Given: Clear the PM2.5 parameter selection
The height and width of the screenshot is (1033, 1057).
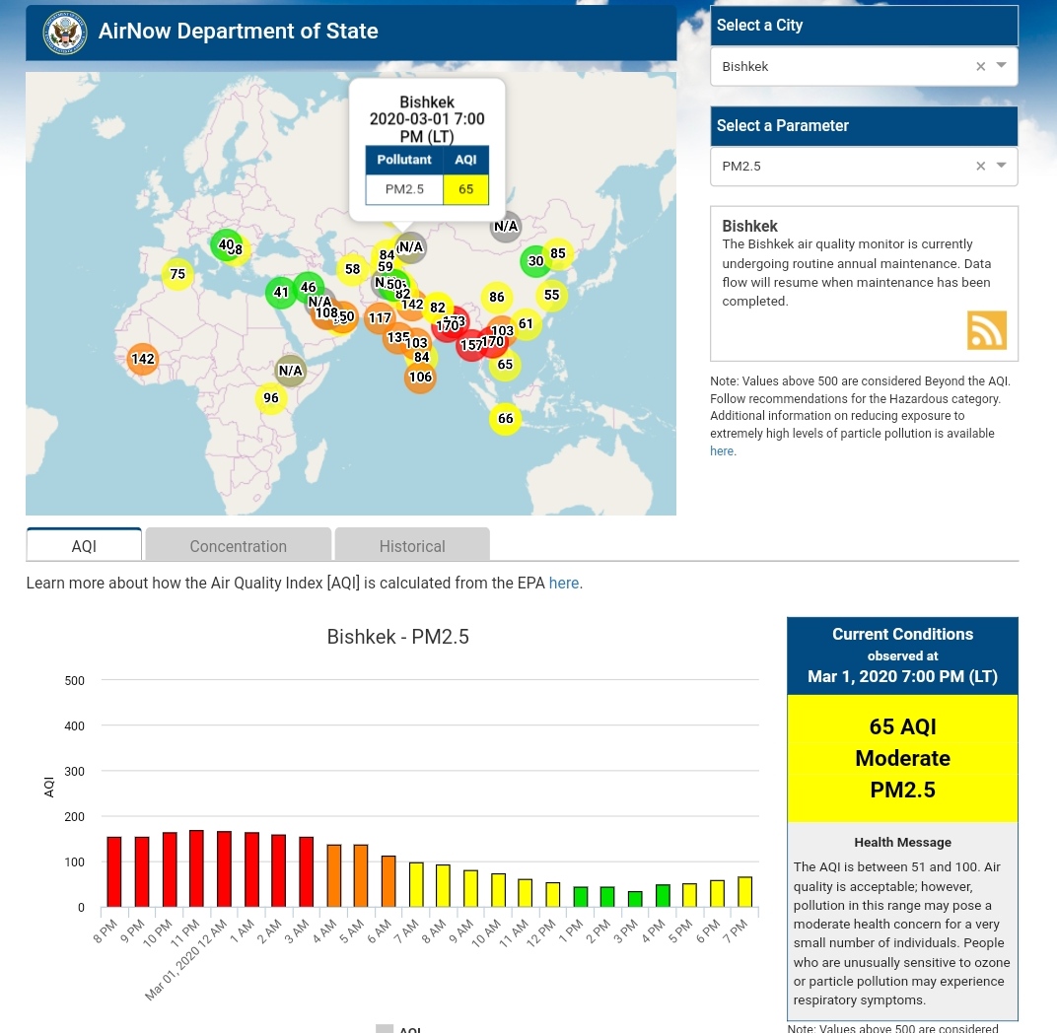Looking at the screenshot, I should click(980, 167).
